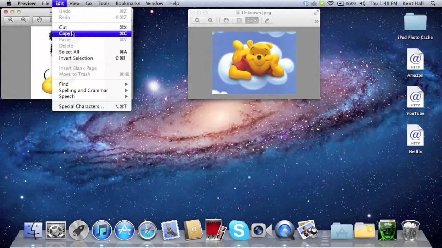
Task: Open the File menu
Action: coord(46,3)
